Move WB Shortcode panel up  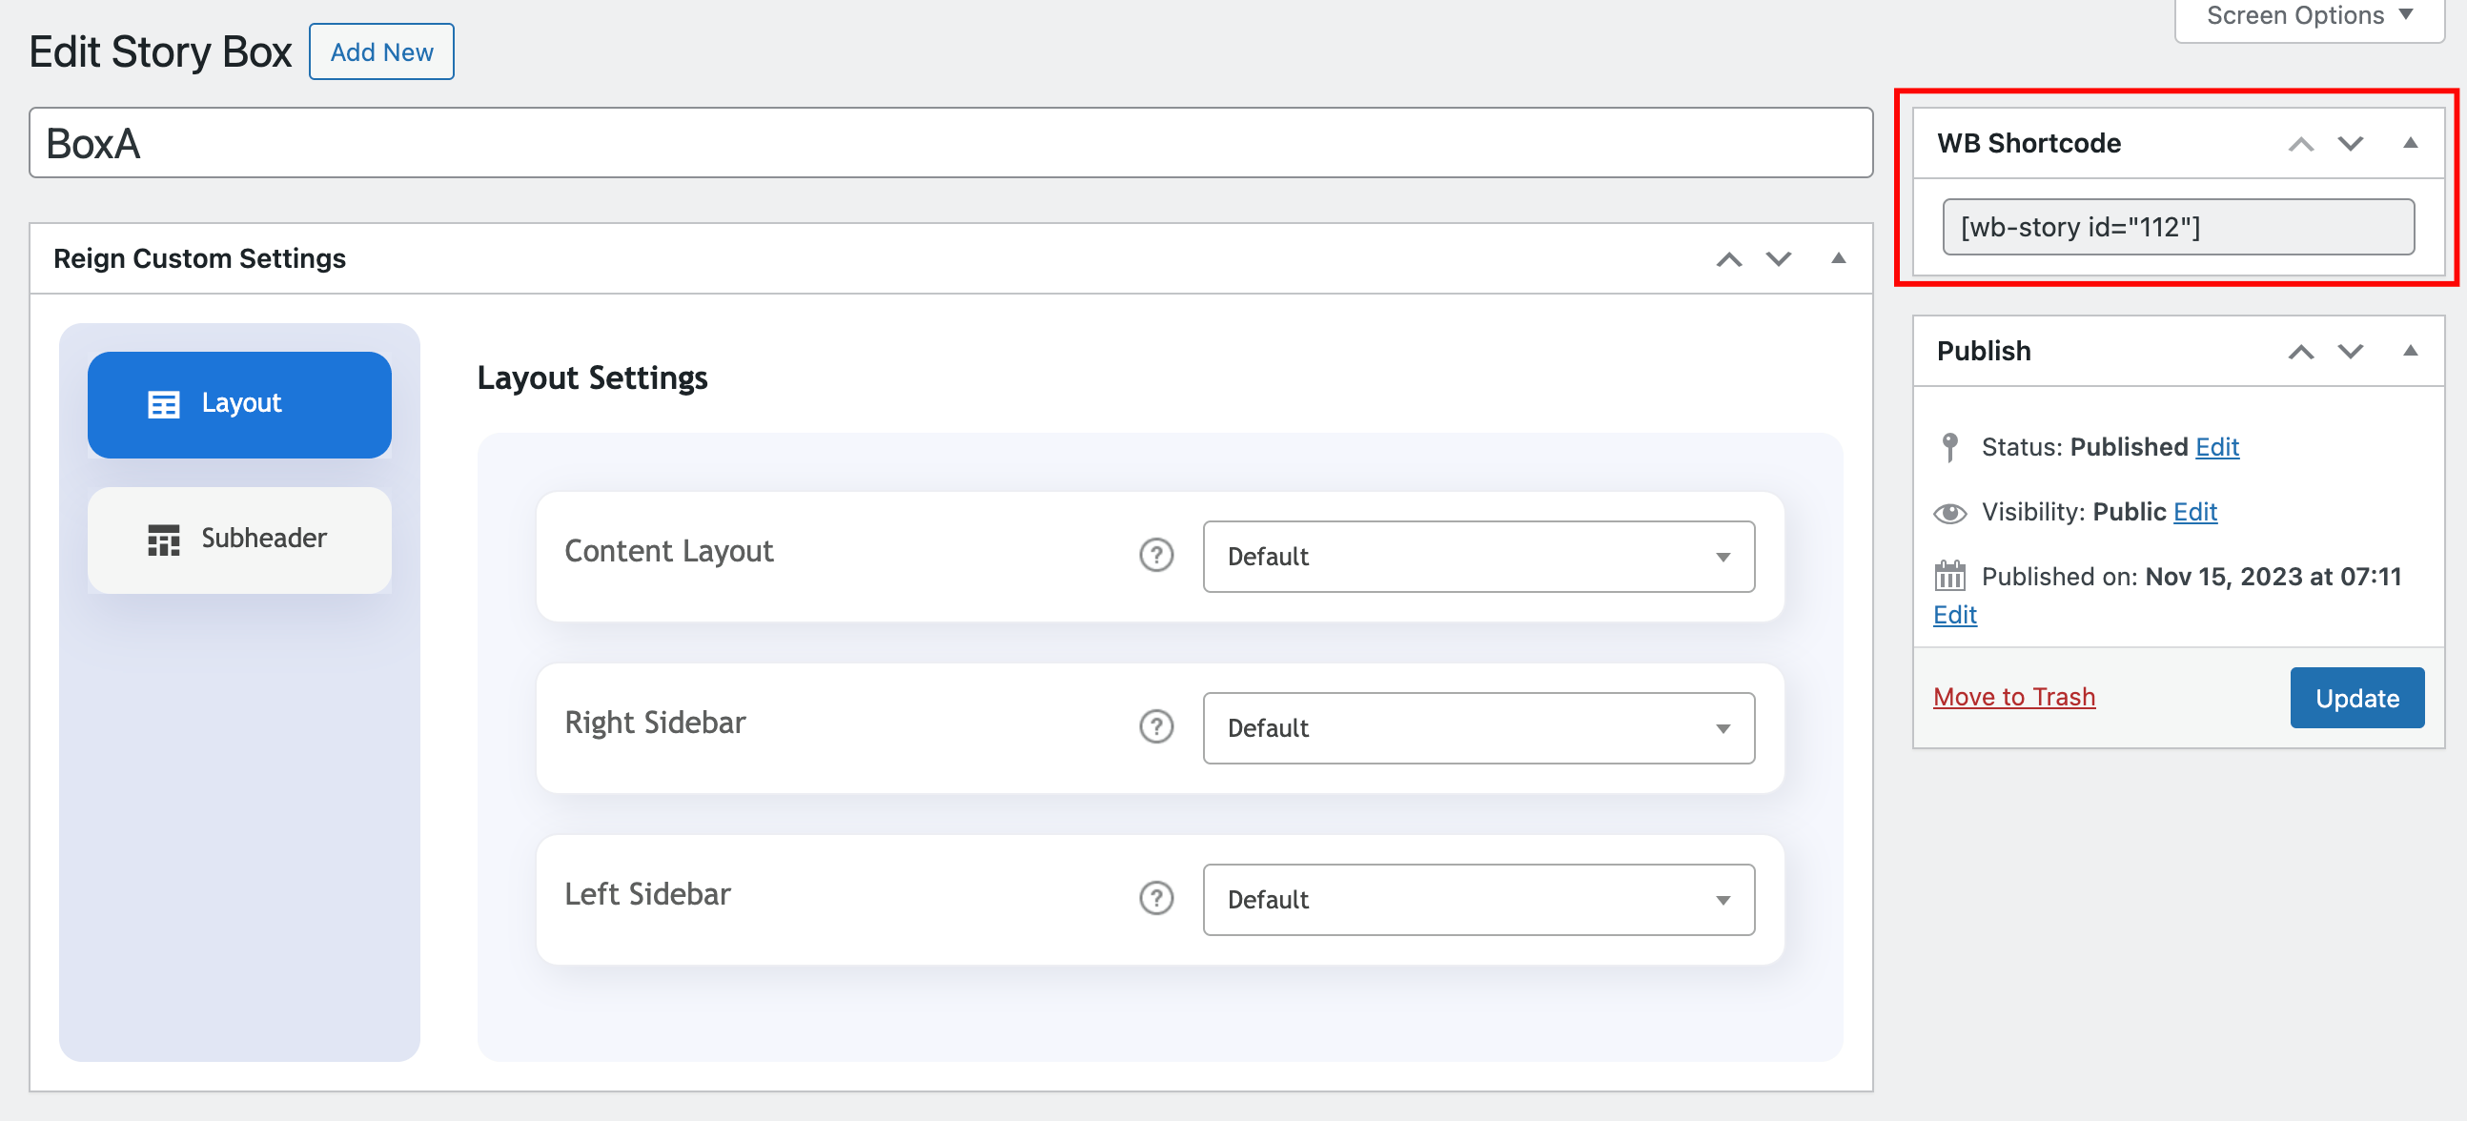pyautogui.click(x=2300, y=144)
